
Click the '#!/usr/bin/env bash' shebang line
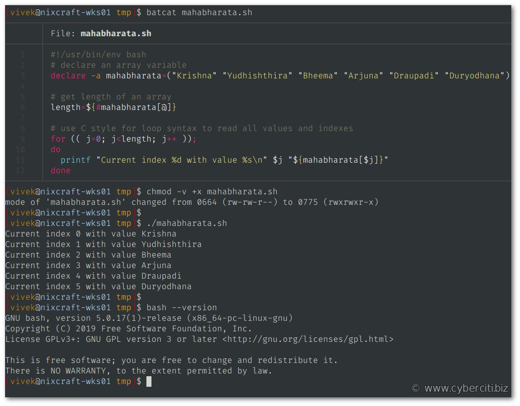point(99,55)
